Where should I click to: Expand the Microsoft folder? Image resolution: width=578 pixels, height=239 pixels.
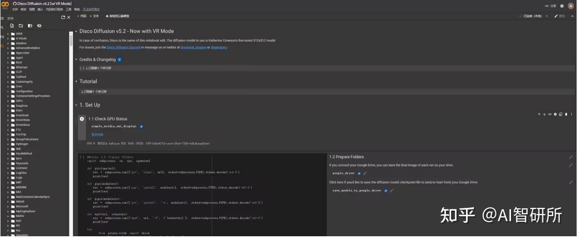click(8, 206)
